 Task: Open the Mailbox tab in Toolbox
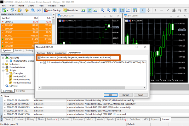pos(52,119)
